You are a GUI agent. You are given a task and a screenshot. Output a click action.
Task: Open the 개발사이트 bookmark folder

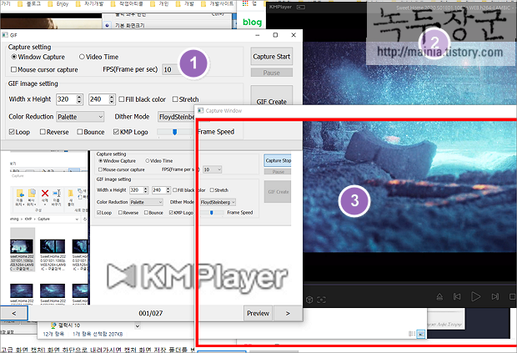tap(218, 4)
